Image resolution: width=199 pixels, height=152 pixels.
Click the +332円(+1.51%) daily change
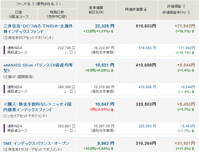(97, 31)
